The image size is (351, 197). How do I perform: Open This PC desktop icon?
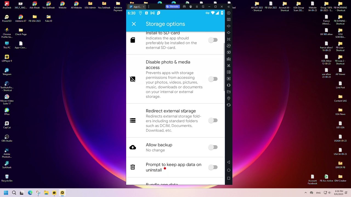tap(7, 45)
